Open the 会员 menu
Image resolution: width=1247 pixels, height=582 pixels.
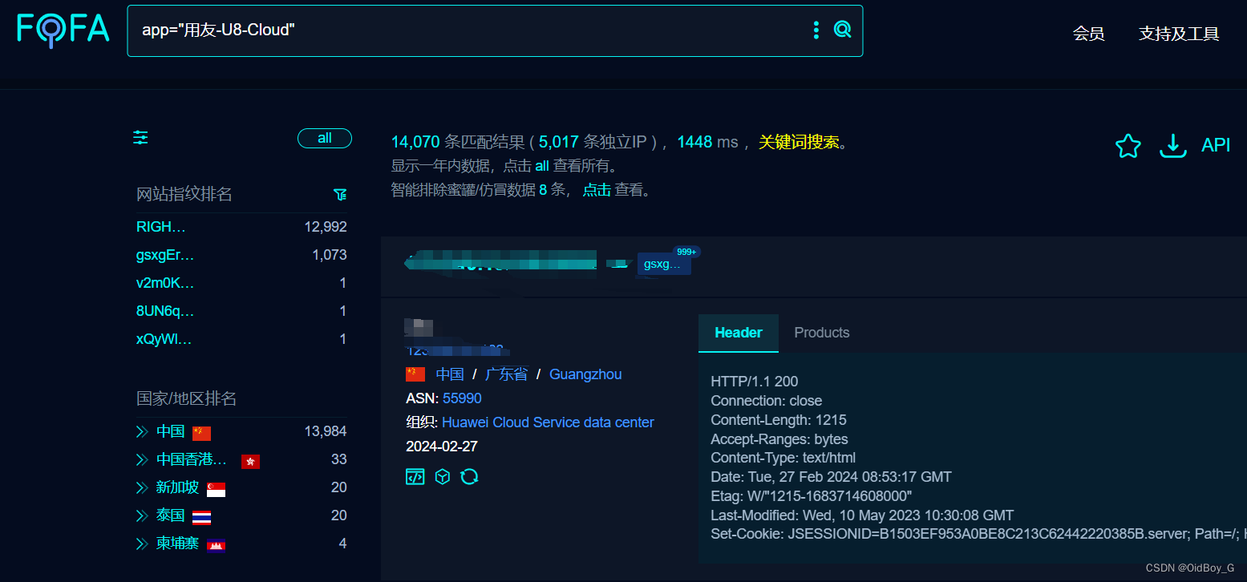click(x=1088, y=34)
